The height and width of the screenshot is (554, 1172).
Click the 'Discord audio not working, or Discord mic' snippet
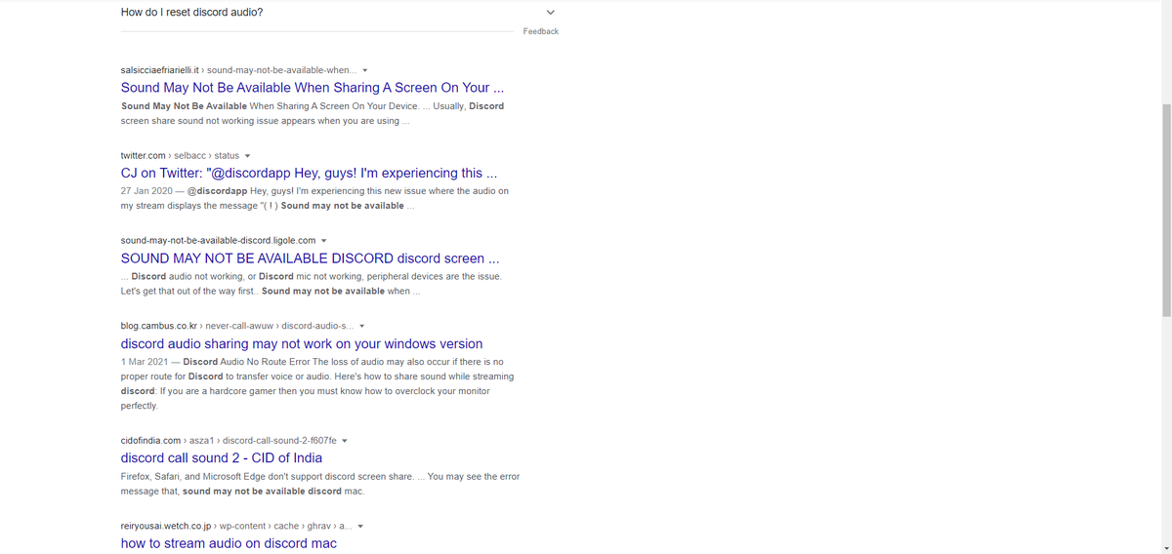click(x=311, y=284)
